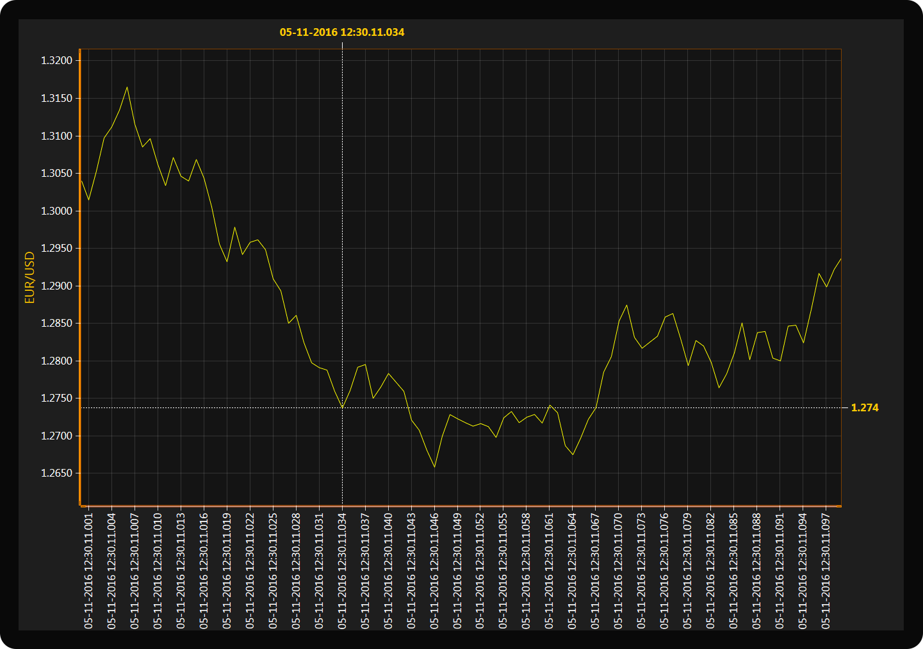Screen dimensions: 923x649
Task: Click the 1.2650 Y-axis tick label
Action: [57, 473]
